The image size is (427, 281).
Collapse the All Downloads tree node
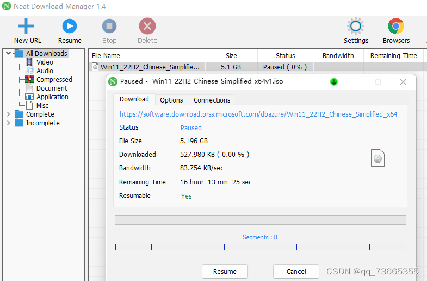(x=9, y=53)
